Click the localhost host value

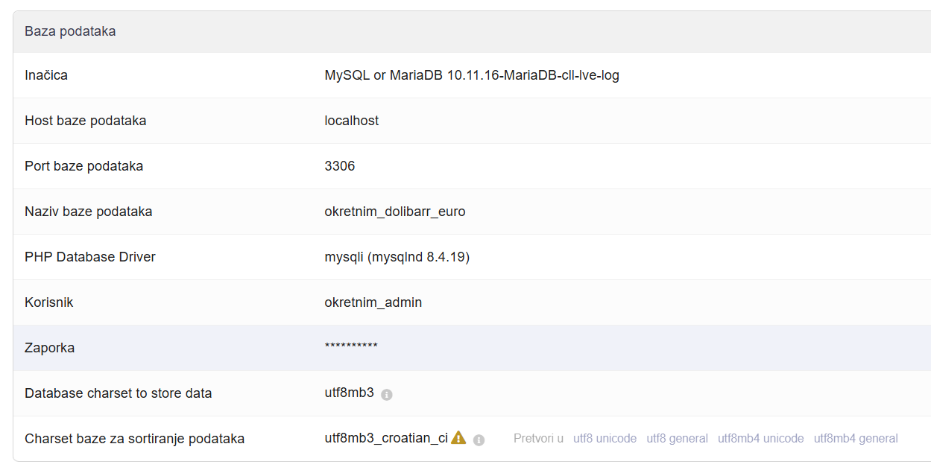351,121
